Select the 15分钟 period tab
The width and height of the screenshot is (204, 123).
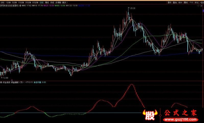click(x=21, y=3)
